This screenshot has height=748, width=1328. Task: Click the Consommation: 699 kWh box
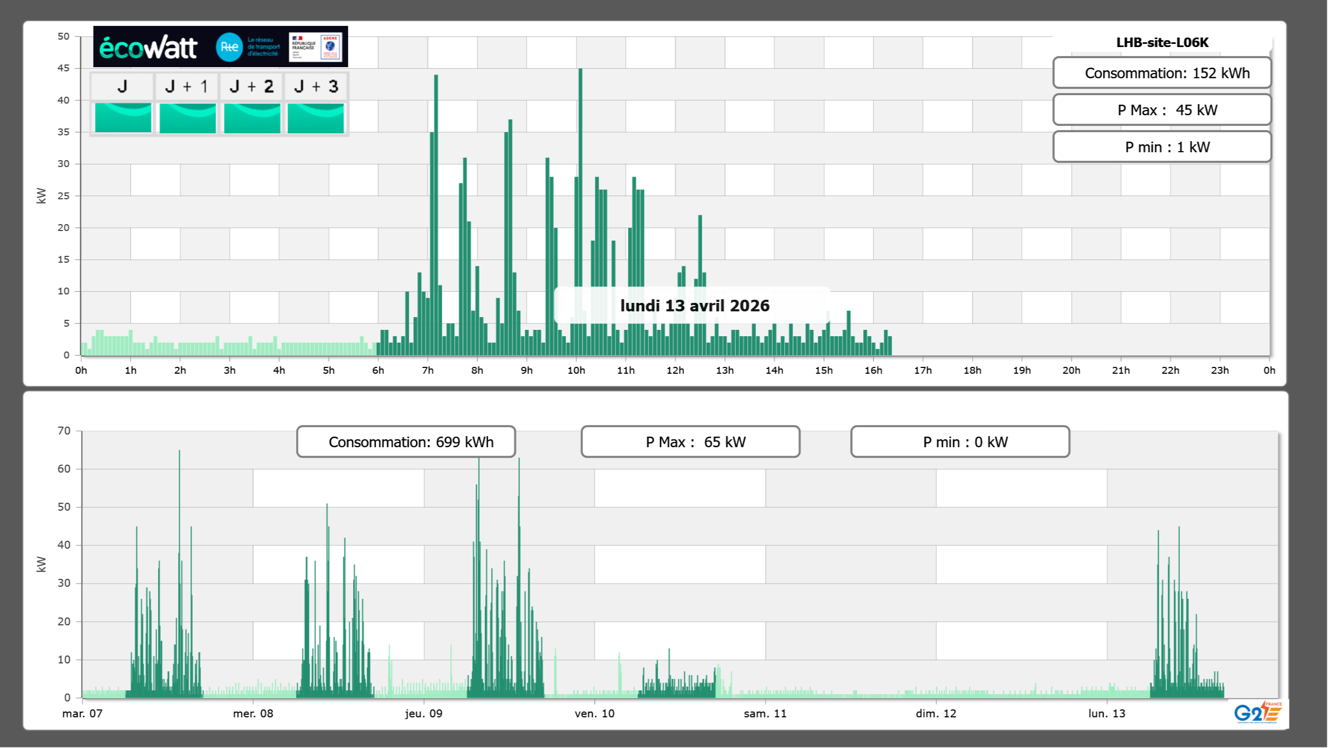(406, 442)
